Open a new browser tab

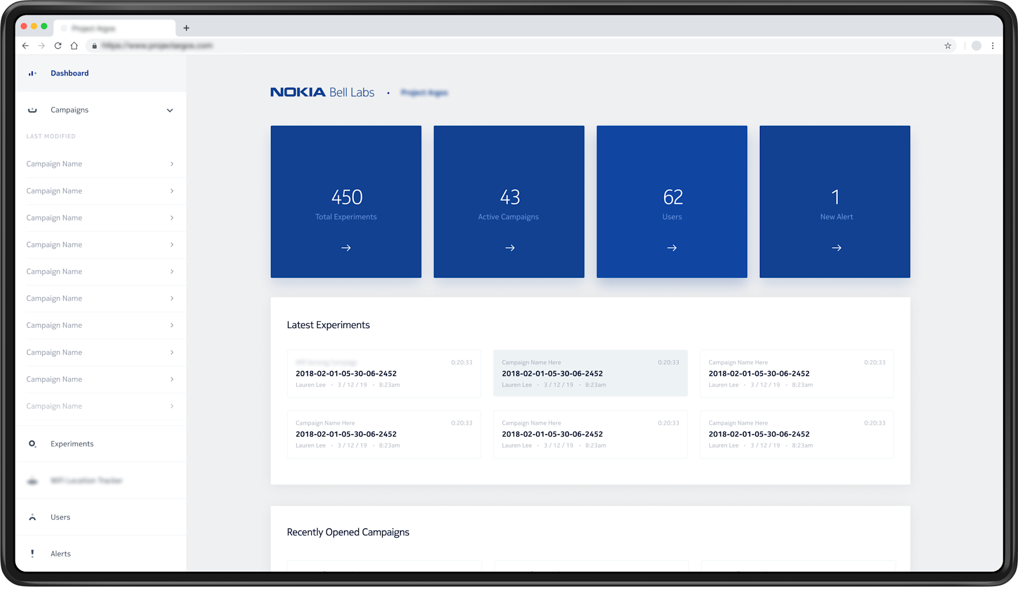click(x=186, y=28)
